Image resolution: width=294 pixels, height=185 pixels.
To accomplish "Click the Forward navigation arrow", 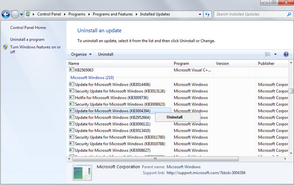I will pos(15,14).
